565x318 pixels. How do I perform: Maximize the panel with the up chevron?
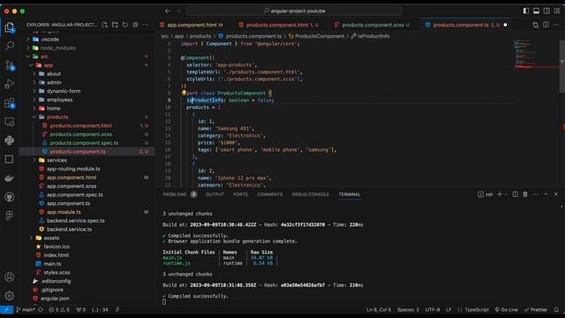click(546, 194)
